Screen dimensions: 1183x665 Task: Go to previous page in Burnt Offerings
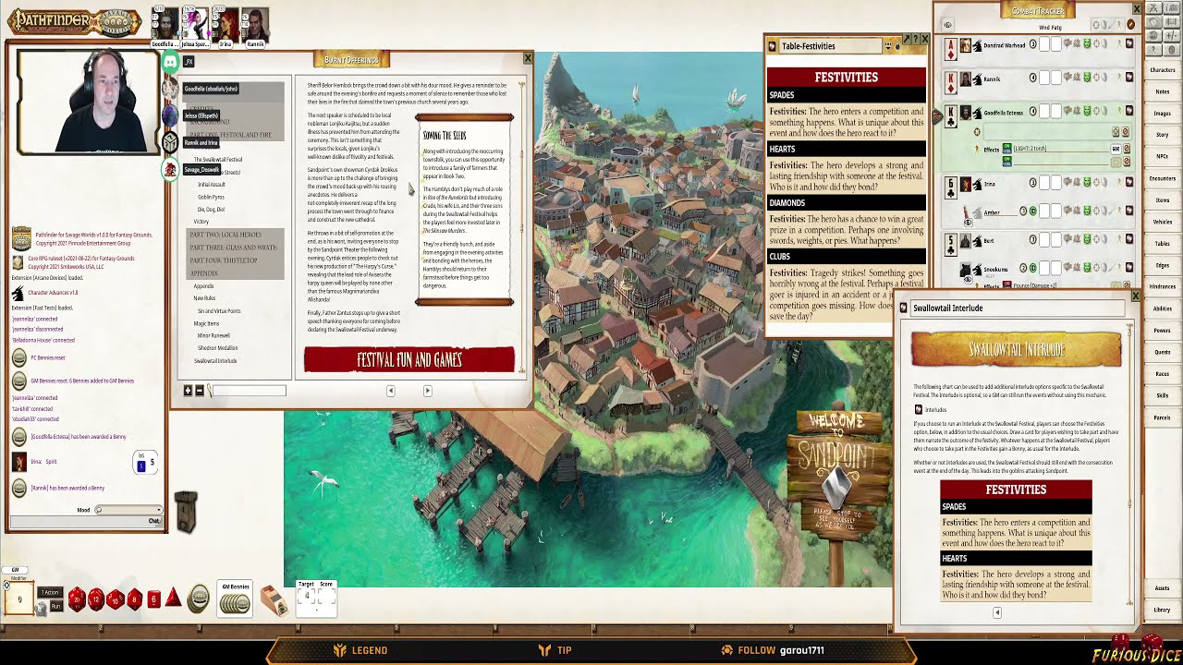[390, 391]
